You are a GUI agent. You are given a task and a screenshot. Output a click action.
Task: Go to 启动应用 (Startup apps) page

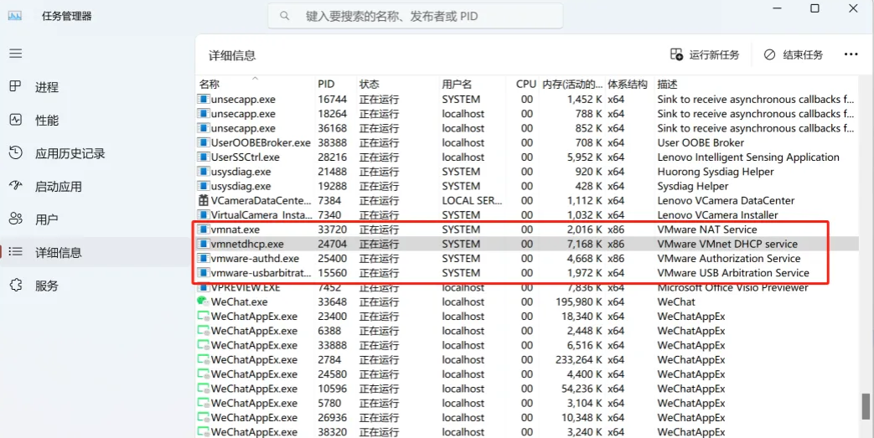tap(58, 187)
